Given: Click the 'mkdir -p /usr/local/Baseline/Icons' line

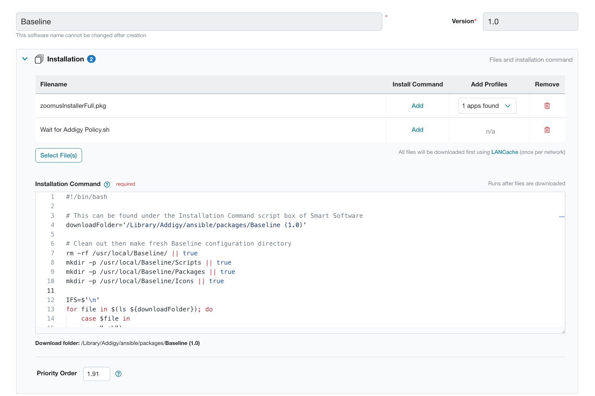Looking at the screenshot, I should coord(145,281).
